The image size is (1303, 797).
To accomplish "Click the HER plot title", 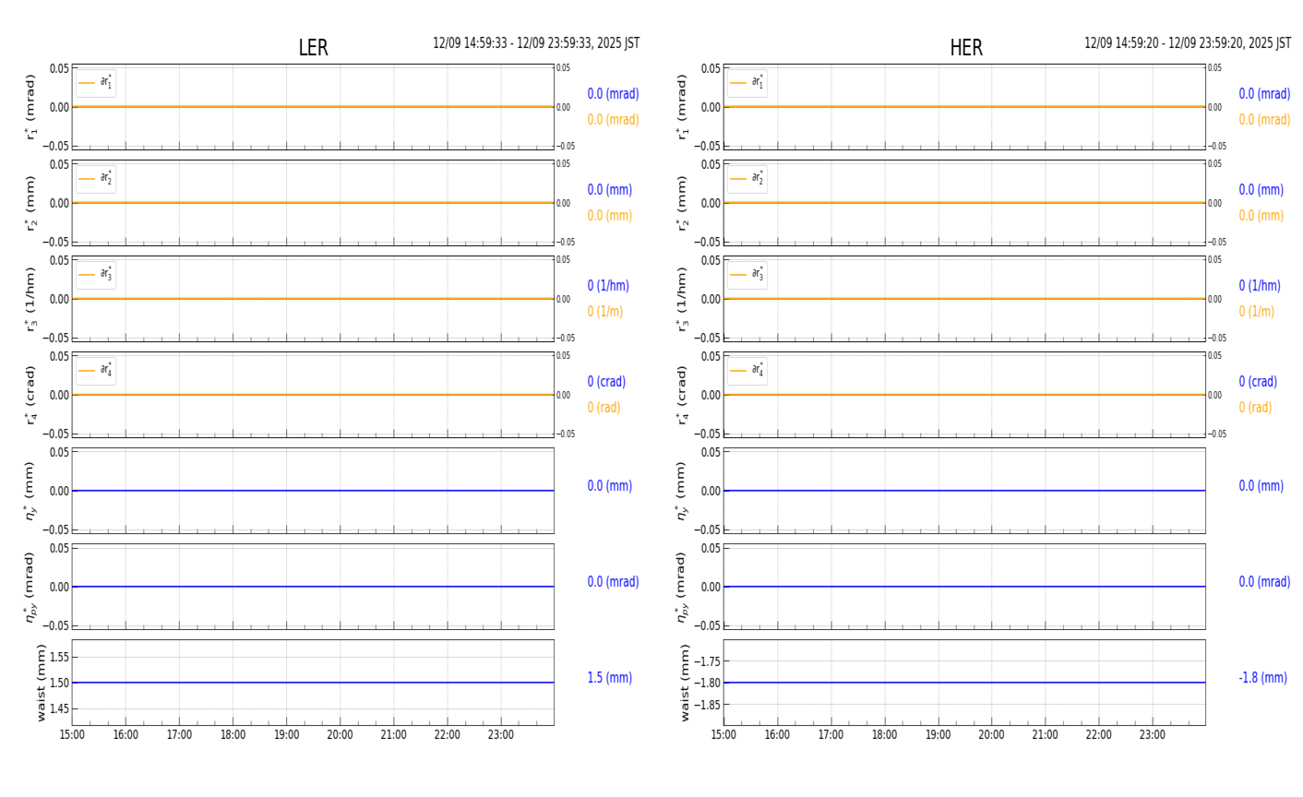I will (x=965, y=48).
